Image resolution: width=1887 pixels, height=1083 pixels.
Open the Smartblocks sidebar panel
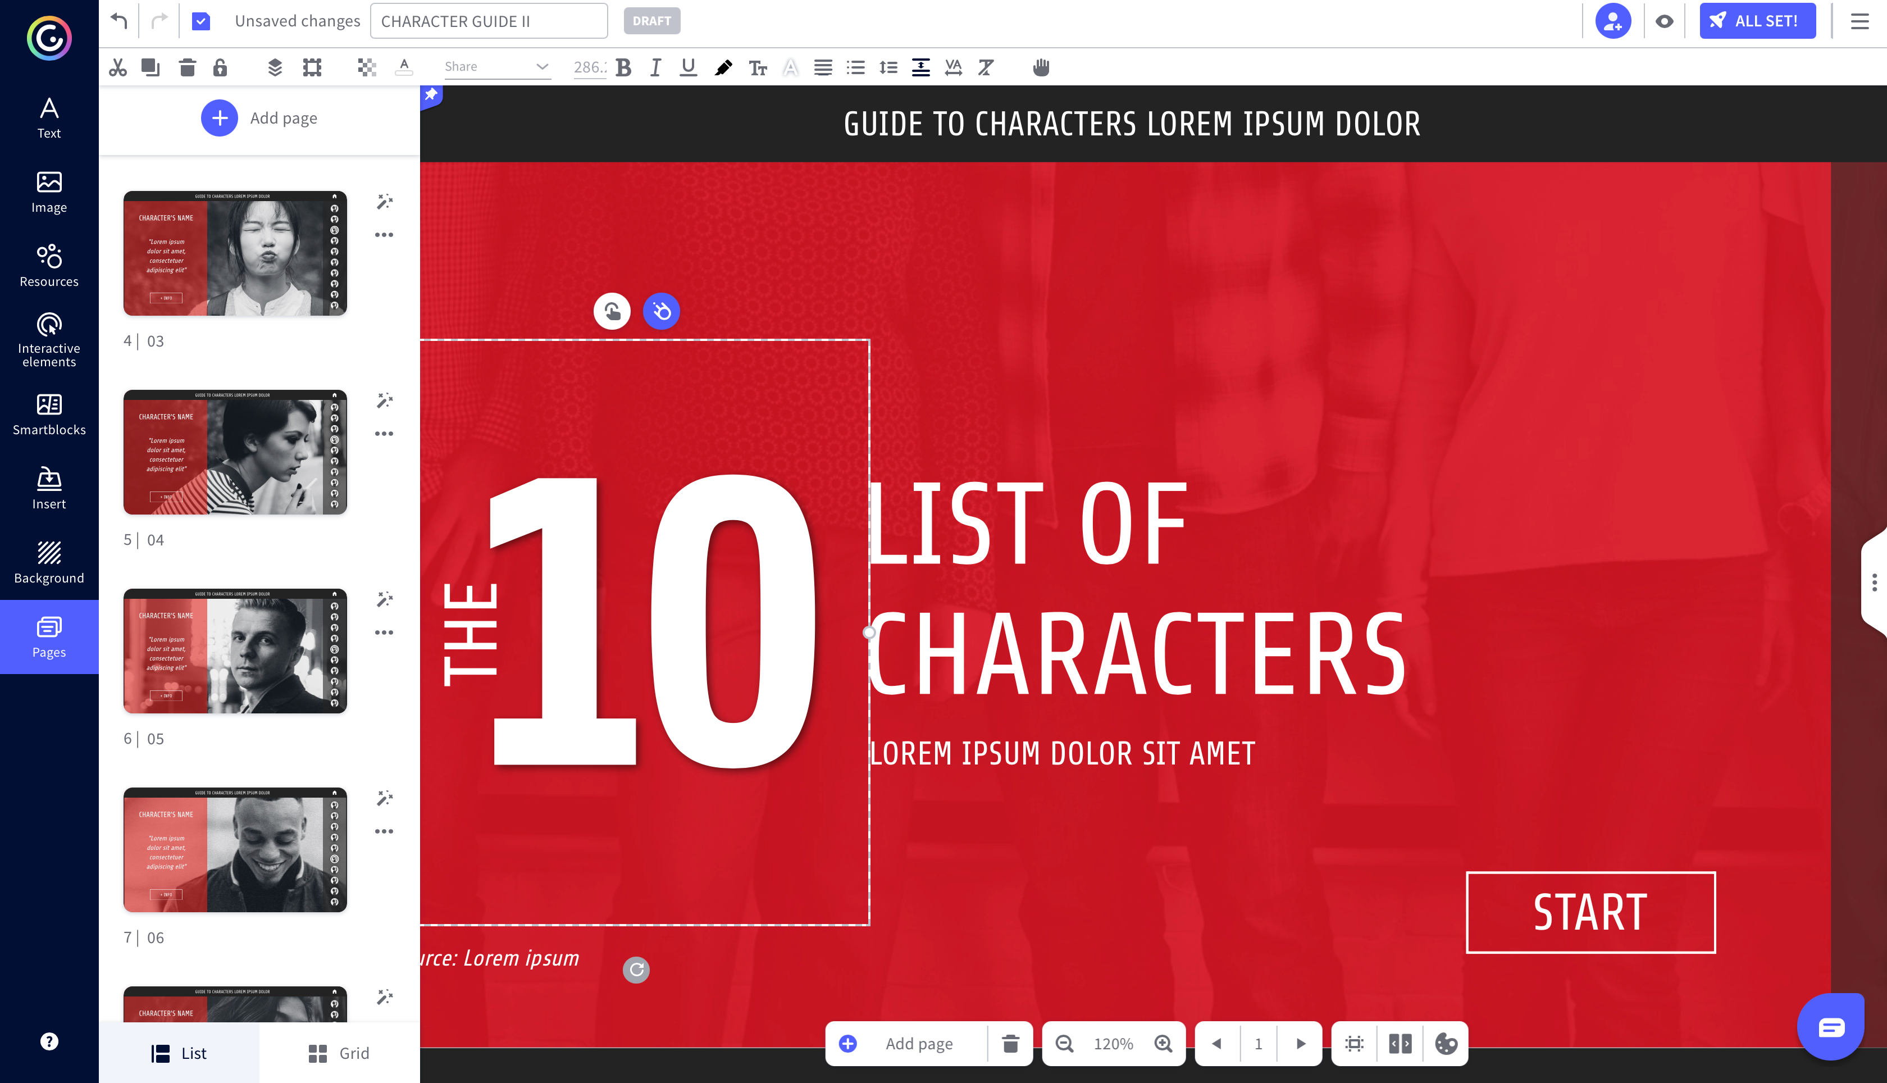(x=49, y=415)
